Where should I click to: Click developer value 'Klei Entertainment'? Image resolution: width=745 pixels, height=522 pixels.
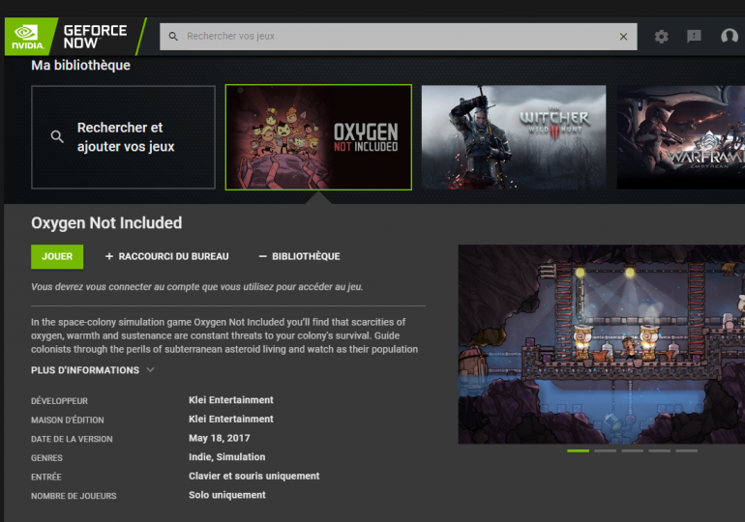tap(231, 400)
